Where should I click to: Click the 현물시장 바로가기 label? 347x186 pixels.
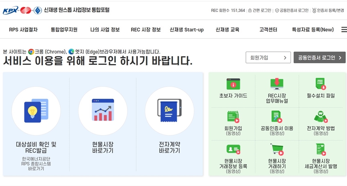(x=103, y=148)
